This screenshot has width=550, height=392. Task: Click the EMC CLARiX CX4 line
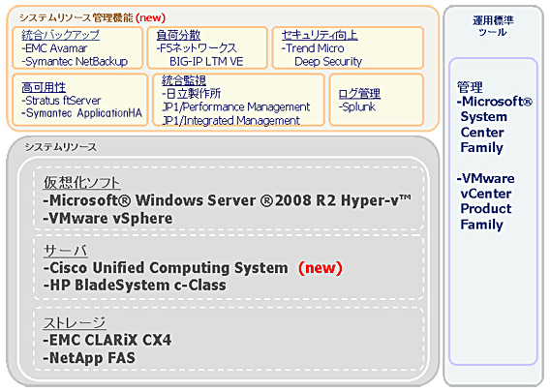coord(107,340)
